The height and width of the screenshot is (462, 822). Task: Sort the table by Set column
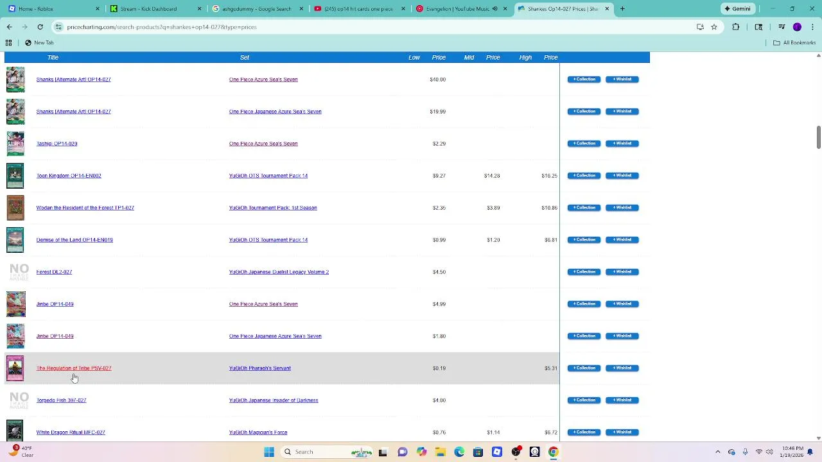pos(245,57)
